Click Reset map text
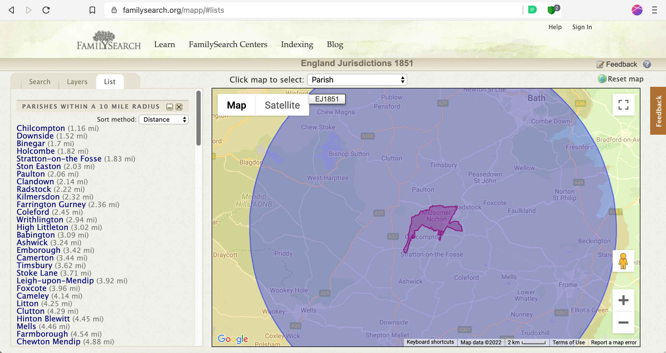 [625, 79]
